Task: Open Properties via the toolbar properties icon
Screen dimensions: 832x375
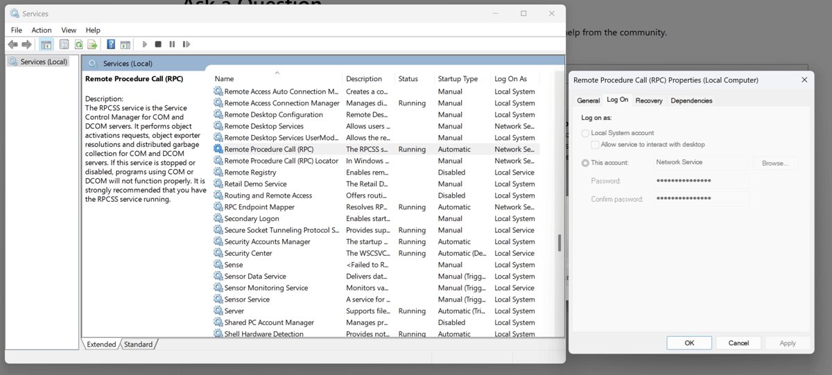Action: (64, 44)
